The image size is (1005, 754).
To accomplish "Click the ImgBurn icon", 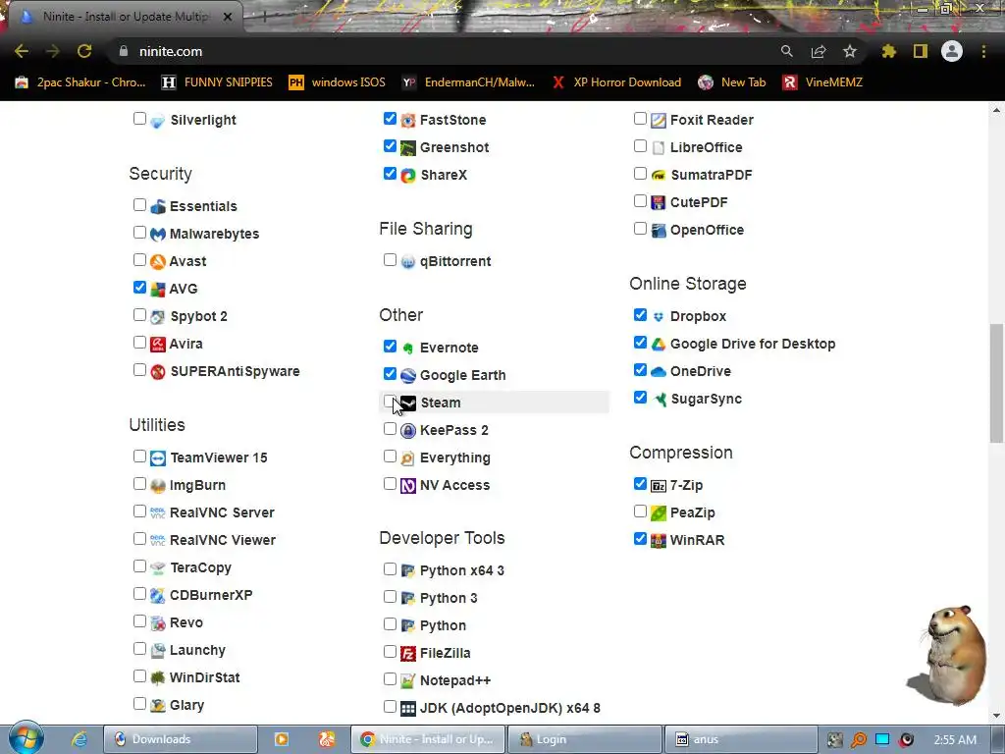I will 158,485.
